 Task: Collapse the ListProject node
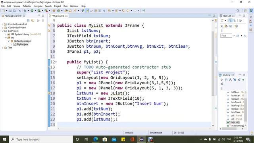tap(3, 31)
